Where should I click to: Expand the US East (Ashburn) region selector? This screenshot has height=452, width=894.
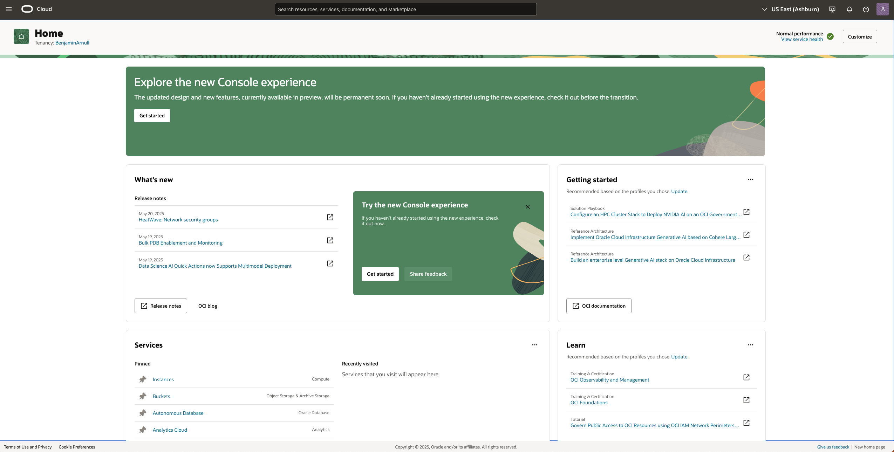tap(791, 9)
